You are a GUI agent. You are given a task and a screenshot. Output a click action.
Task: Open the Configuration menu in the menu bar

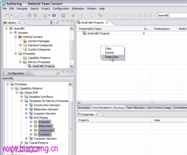pos(61,9)
